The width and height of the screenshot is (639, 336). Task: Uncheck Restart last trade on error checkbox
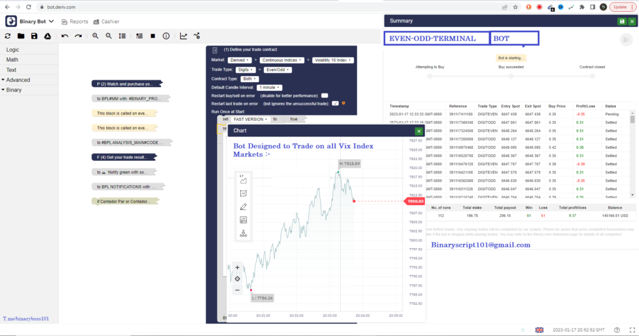pyautogui.click(x=335, y=103)
